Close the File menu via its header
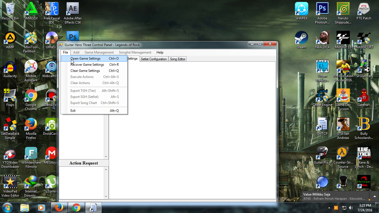 point(65,52)
